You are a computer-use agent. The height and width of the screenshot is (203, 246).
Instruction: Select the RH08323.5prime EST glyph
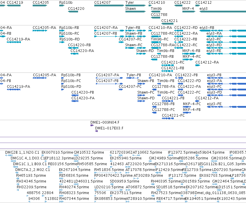click(61, 196)
